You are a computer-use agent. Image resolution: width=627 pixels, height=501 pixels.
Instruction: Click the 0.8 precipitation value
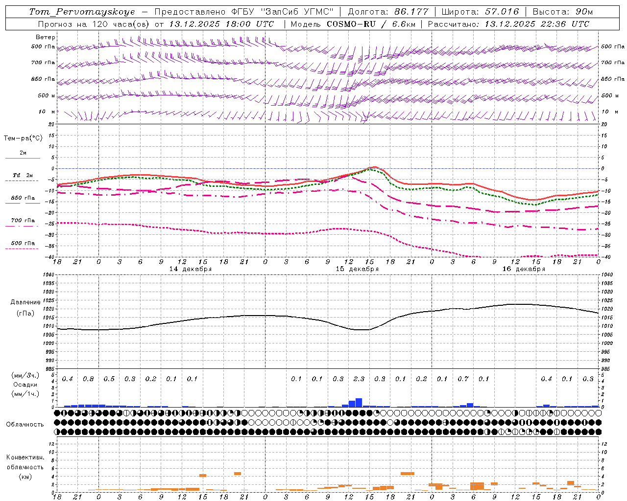[88, 379]
